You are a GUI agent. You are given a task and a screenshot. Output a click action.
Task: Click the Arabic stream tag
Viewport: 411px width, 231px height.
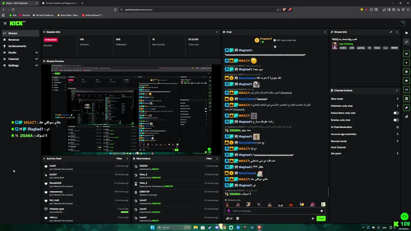coord(343,48)
